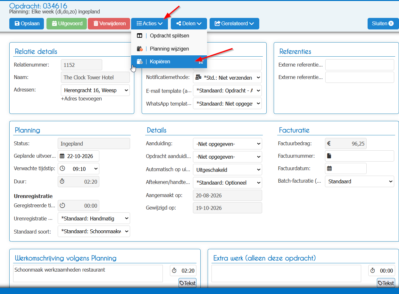Choose Opdracht splitsen from the Acties menu
399x294 pixels.
click(169, 36)
